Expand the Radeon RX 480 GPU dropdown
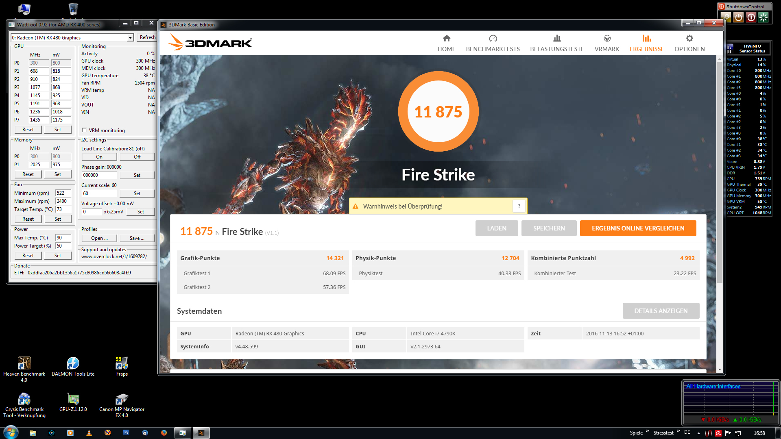The height and width of the screenshot is (439, 781). (130, 38)
